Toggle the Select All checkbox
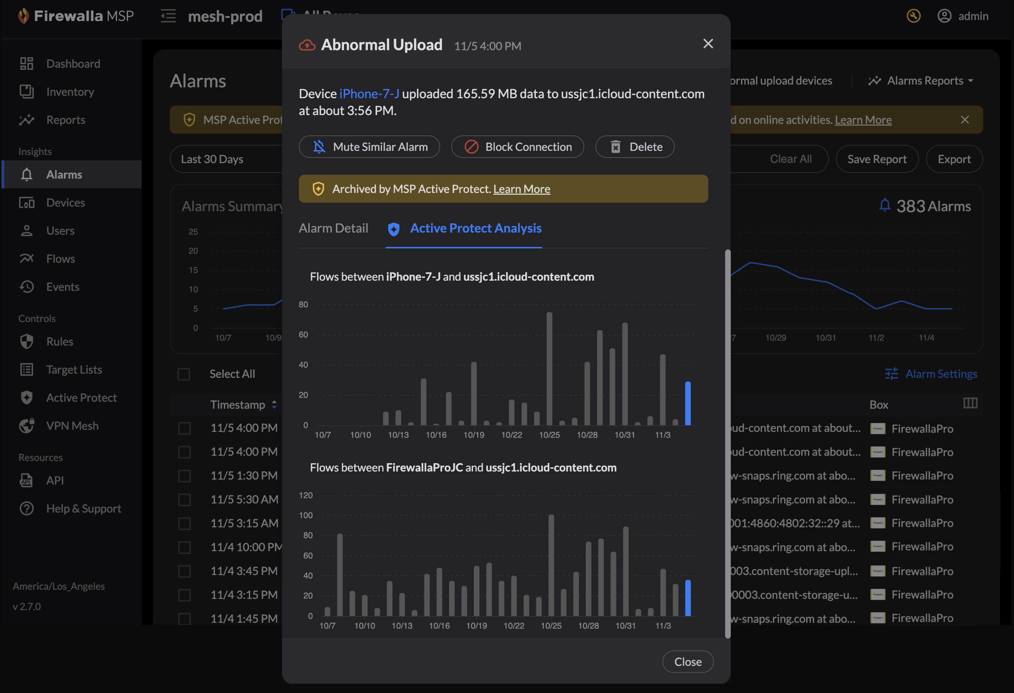Viewport: 1014px width, 693px height. 184,374
